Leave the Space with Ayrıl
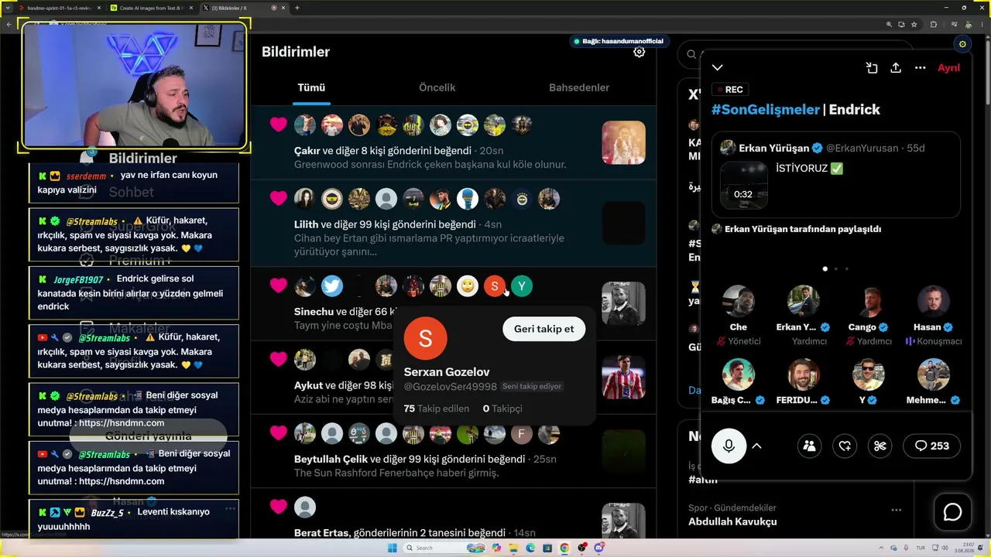This screenshot has width=991, height=557. [948, 68]
